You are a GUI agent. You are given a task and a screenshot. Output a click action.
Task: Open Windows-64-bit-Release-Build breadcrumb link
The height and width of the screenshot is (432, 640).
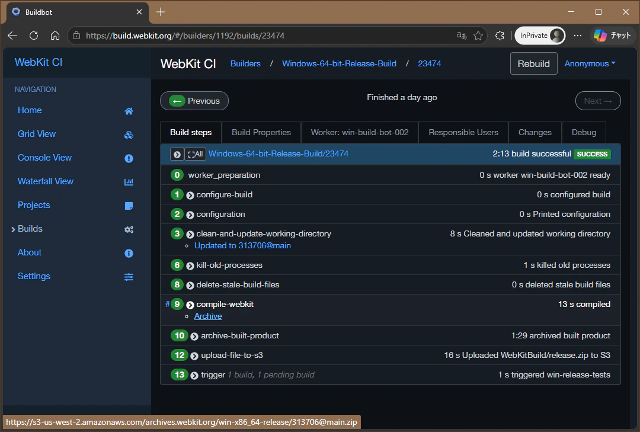339,63
